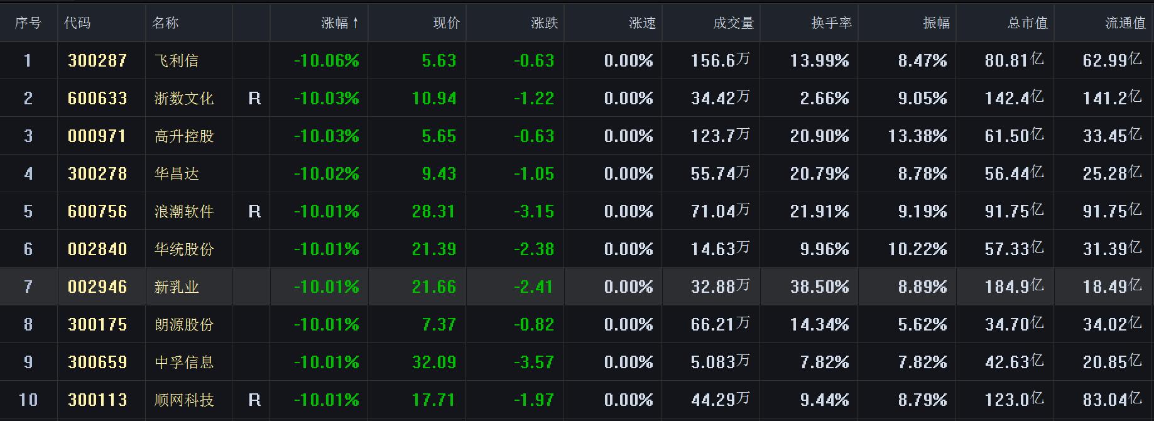Viewport: 1154px width, 421px height.
Task: Select stock code 600633
Action: (x=97, y=99)
